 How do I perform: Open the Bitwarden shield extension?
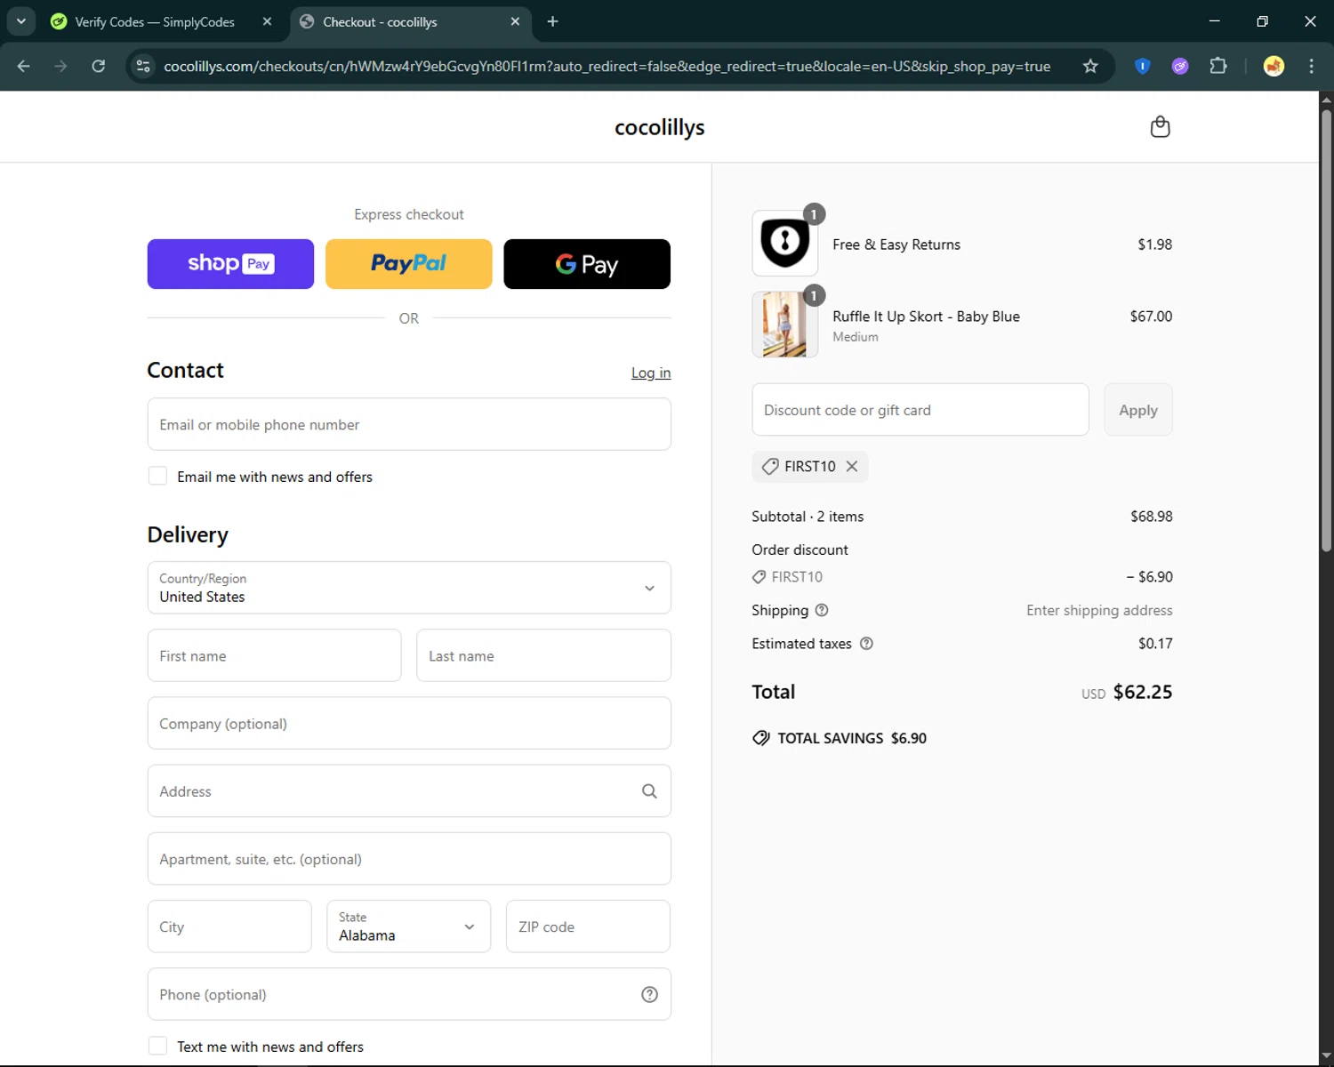pos(1143,66)
